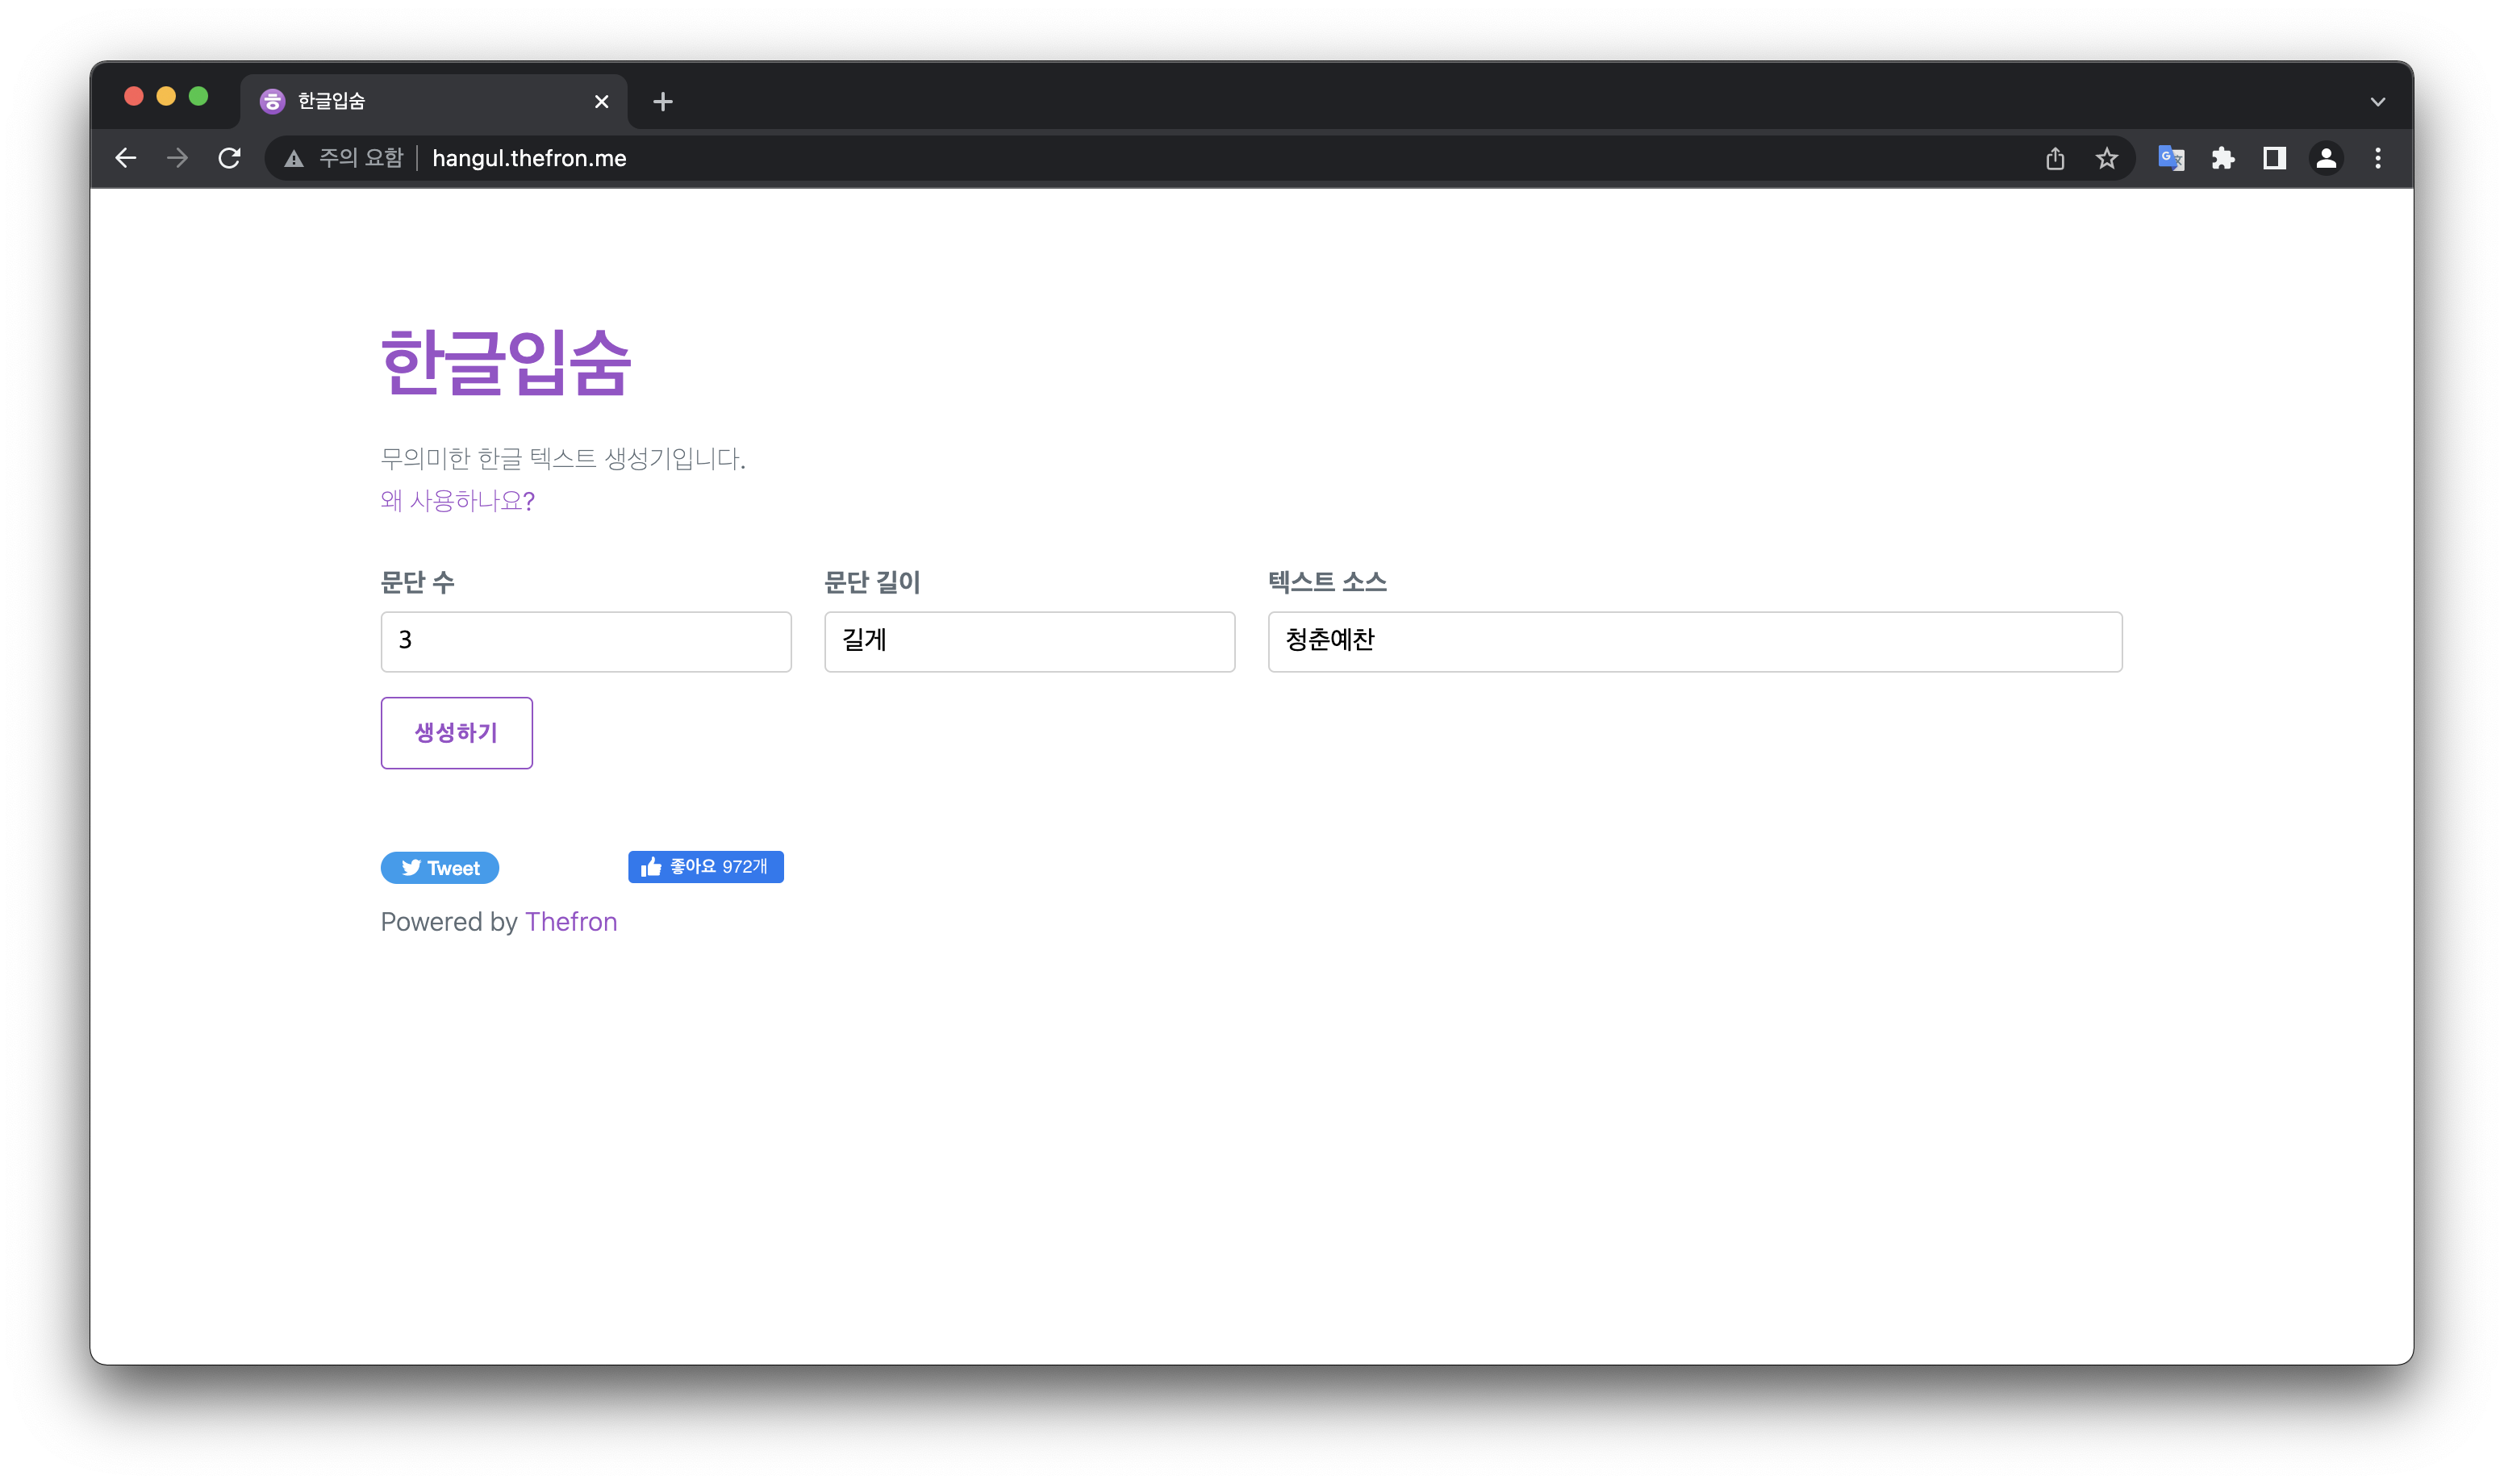Click the window control chevron at top right

click(x=2378, y=100)
